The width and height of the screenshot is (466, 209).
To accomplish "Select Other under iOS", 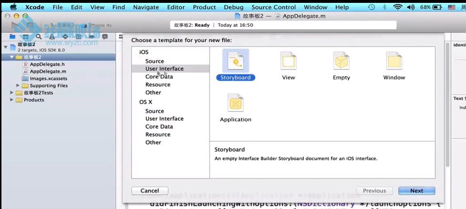I will 153,93.
